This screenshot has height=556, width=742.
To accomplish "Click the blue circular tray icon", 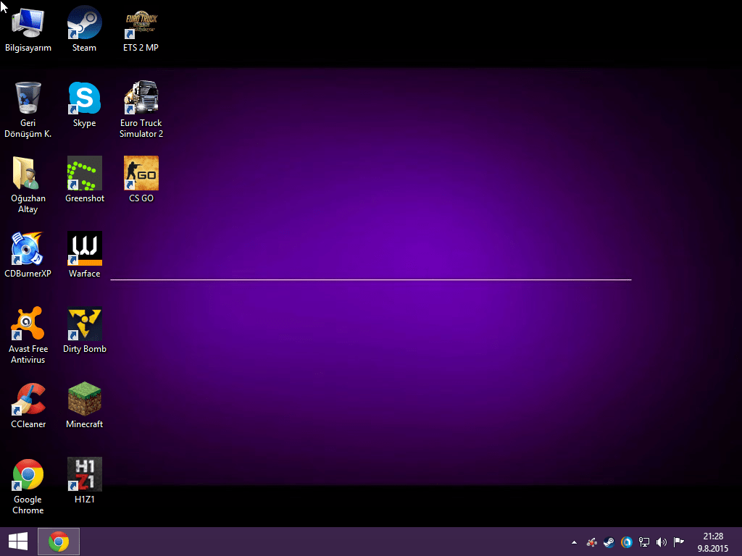I will 627,542.
